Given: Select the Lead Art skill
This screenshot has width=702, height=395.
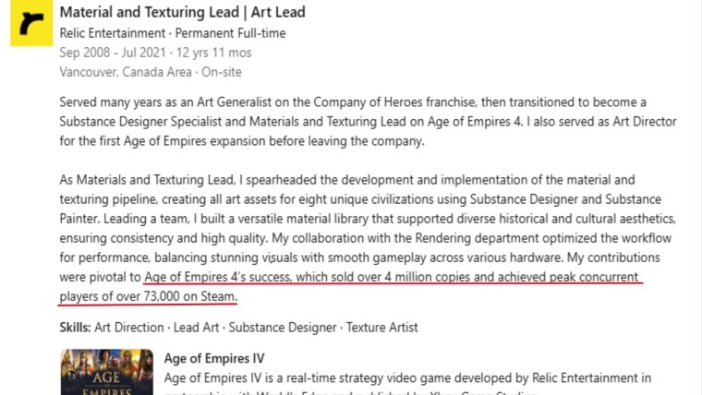Looking at the screenshot, I should pos(196,328).
